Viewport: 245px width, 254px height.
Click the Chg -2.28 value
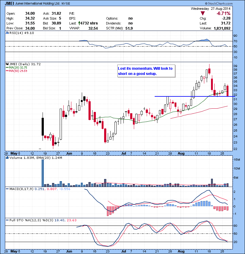[226, 18]
